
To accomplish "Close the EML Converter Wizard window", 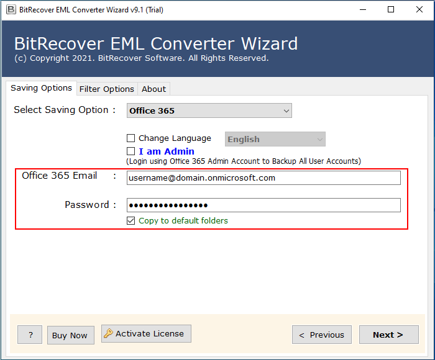I will tap(419, 9).
